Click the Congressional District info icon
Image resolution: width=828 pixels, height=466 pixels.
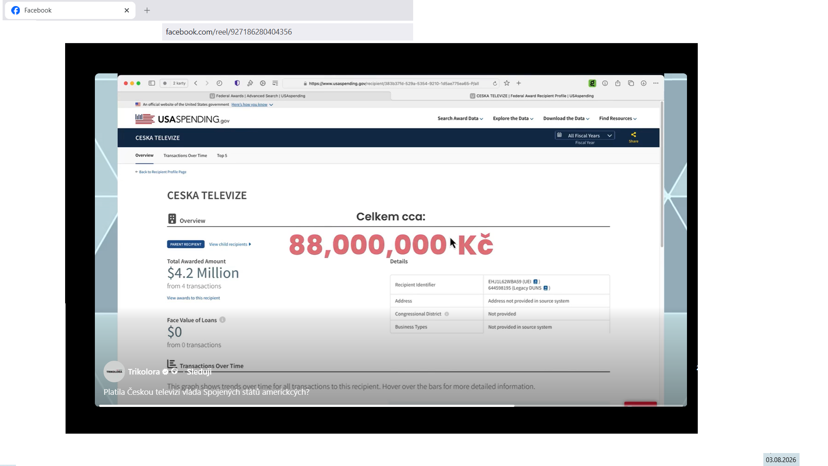point(447,314)
